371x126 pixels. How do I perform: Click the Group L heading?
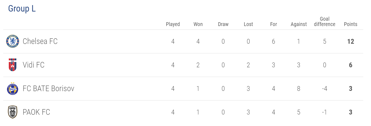coord(22,9)
